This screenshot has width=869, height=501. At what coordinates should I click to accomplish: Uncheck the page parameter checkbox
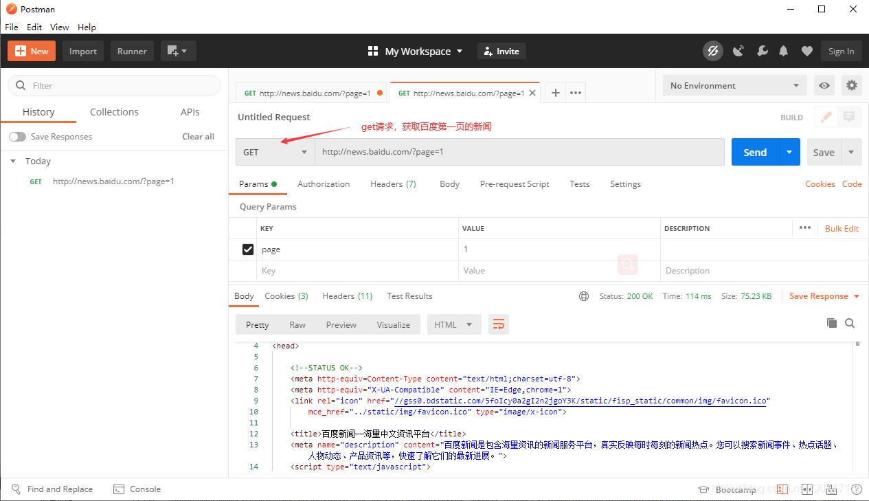point(248,249)
